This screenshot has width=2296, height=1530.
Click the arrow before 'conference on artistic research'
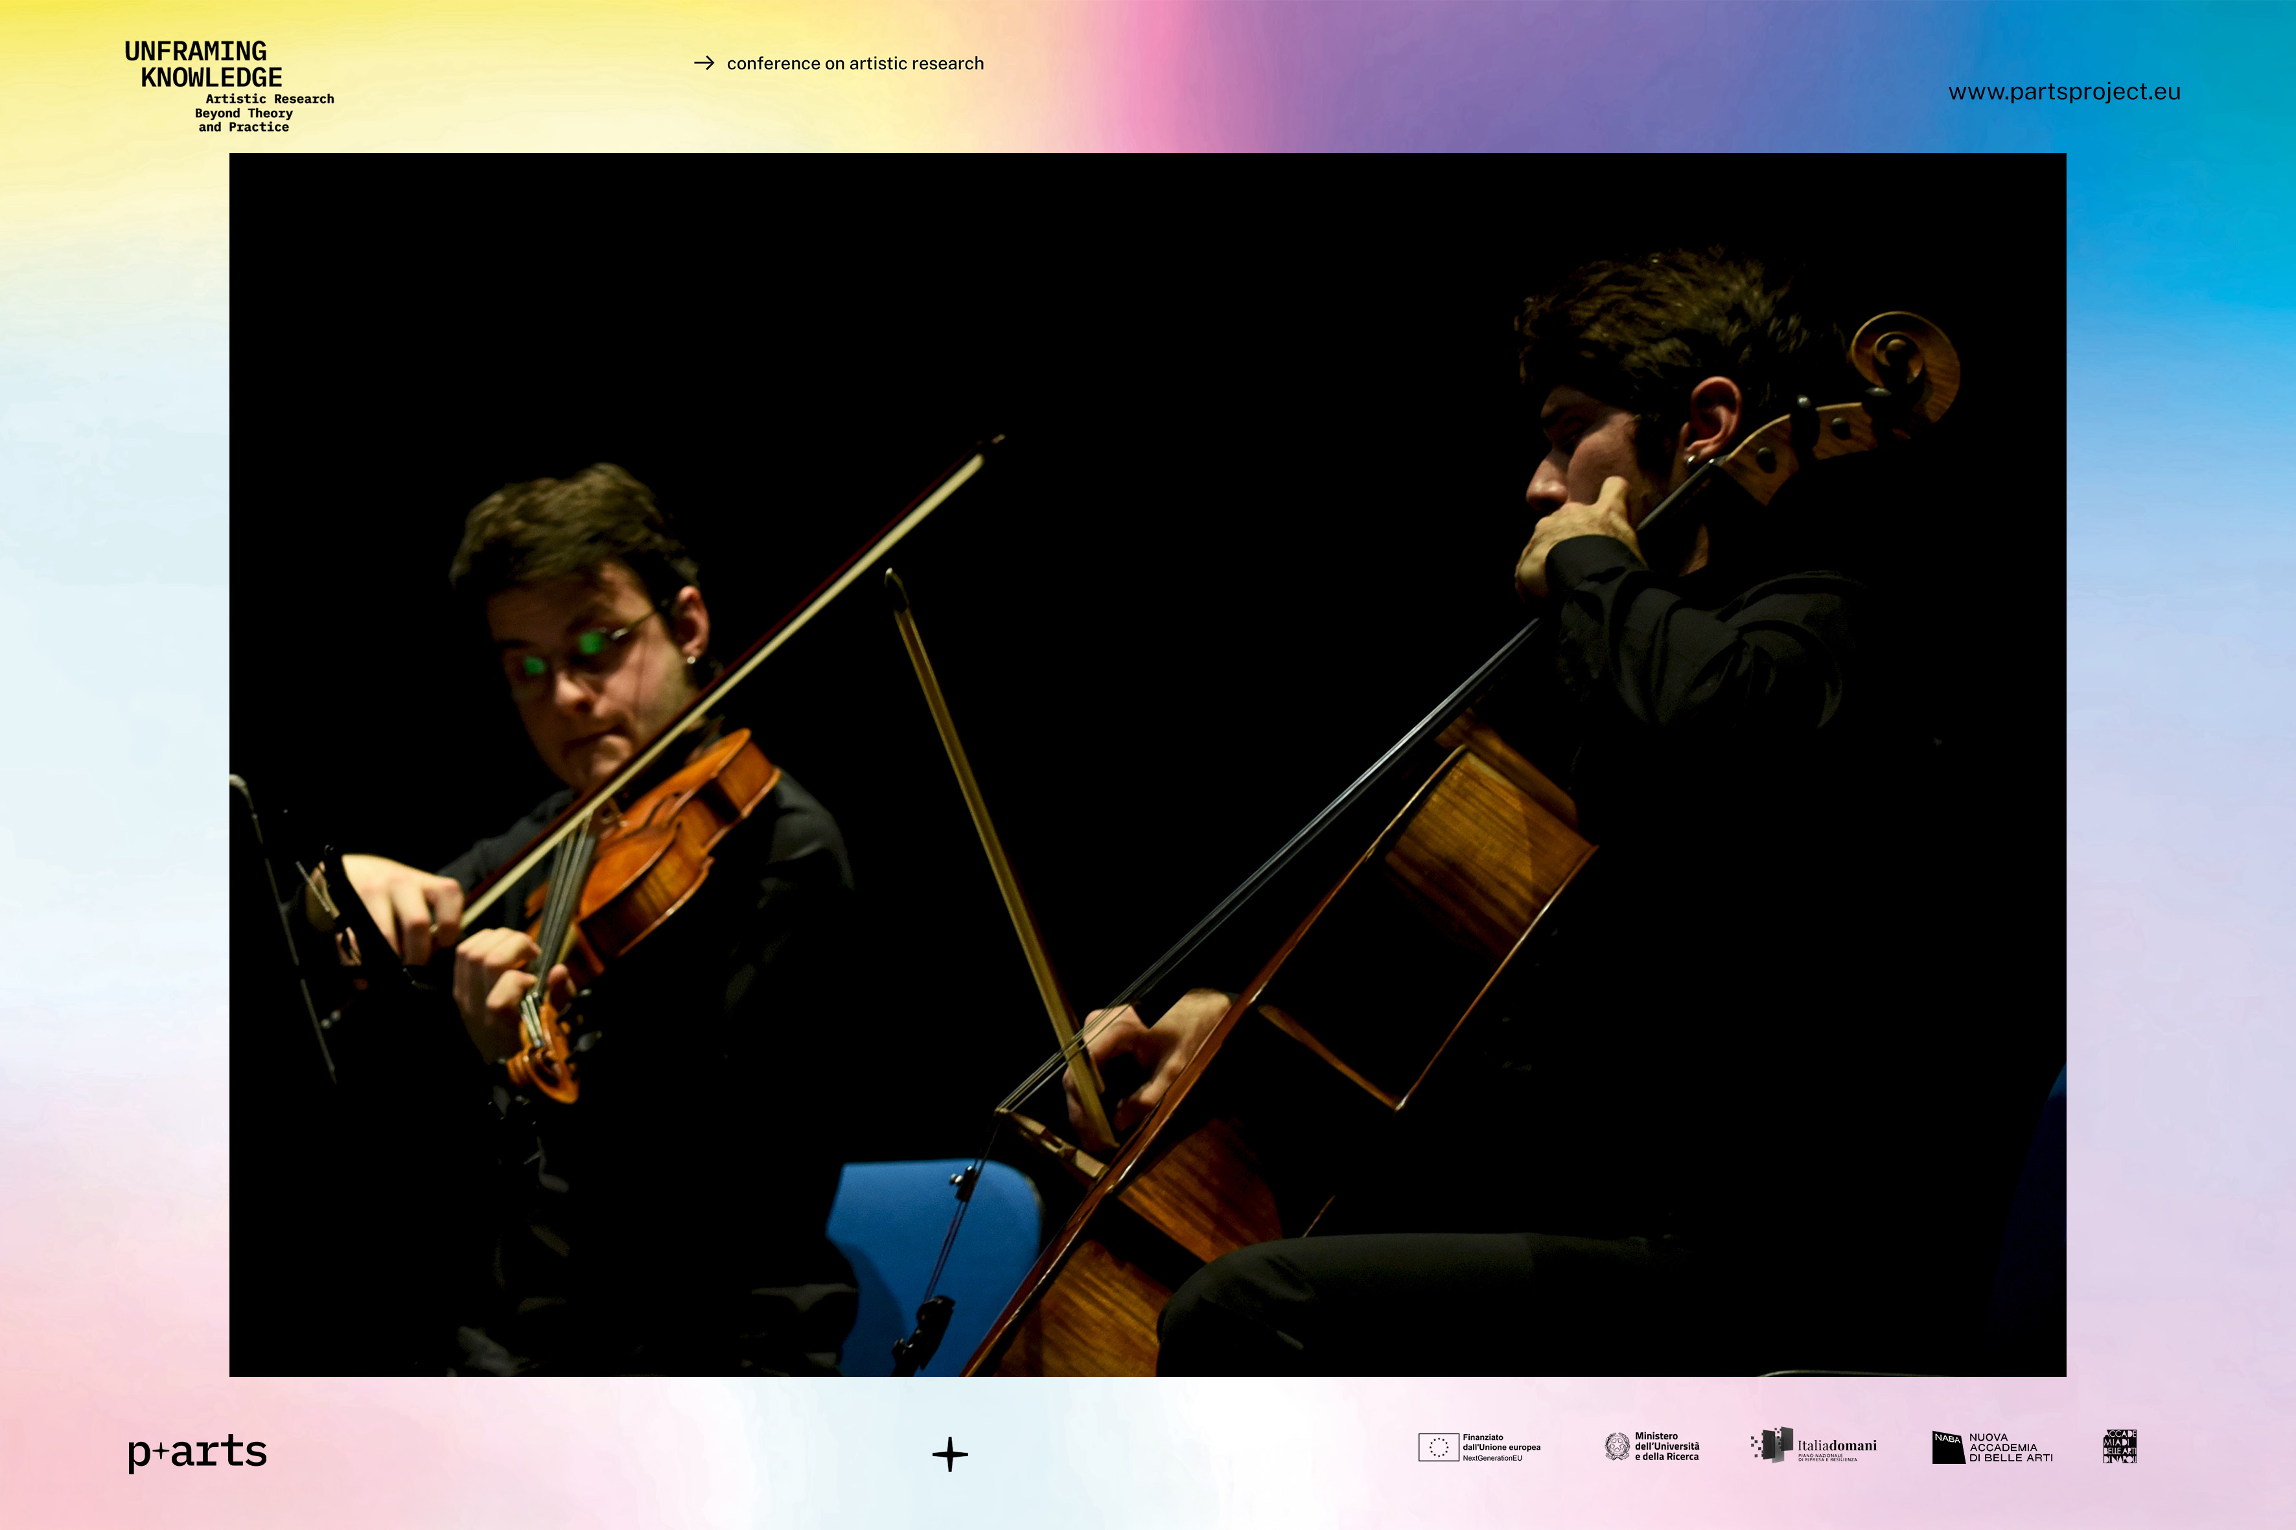pyautogui.click(x=704, y=63)
